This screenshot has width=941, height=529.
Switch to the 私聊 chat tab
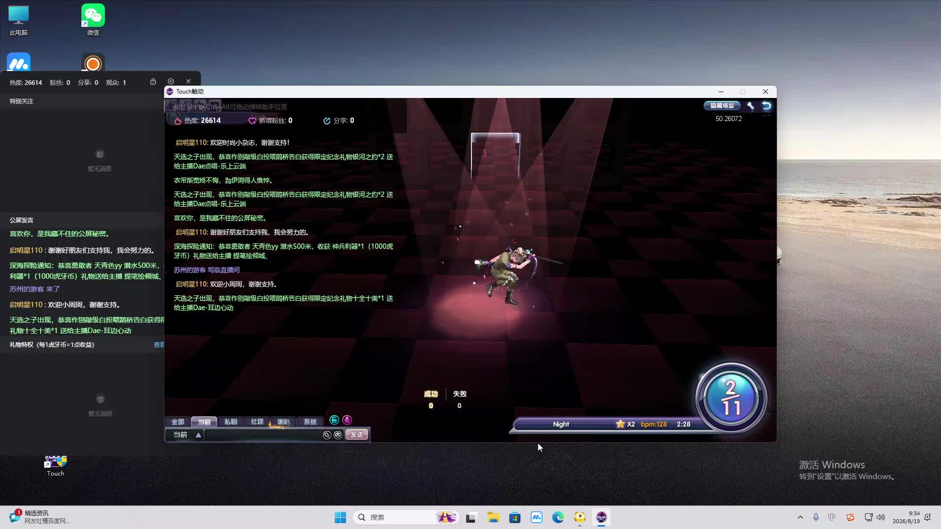(x=230, y=422)
